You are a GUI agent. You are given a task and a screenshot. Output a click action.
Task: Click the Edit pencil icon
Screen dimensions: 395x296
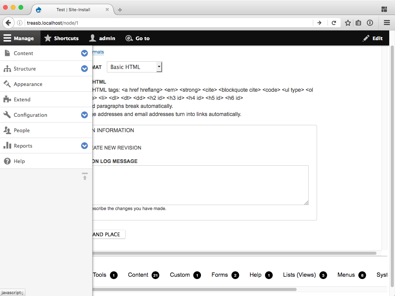[x=366, y=38]
